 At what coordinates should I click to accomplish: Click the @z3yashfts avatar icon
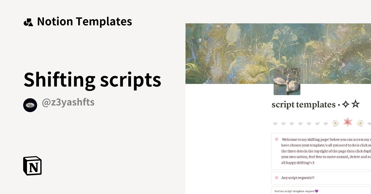click(30, 105)
